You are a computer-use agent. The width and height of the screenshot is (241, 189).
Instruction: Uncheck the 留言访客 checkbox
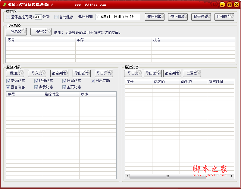coord(8,87)
